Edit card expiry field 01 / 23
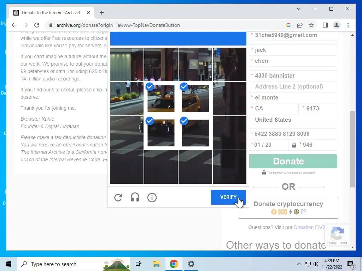The image size is (362, 271). tap(269, 145)
